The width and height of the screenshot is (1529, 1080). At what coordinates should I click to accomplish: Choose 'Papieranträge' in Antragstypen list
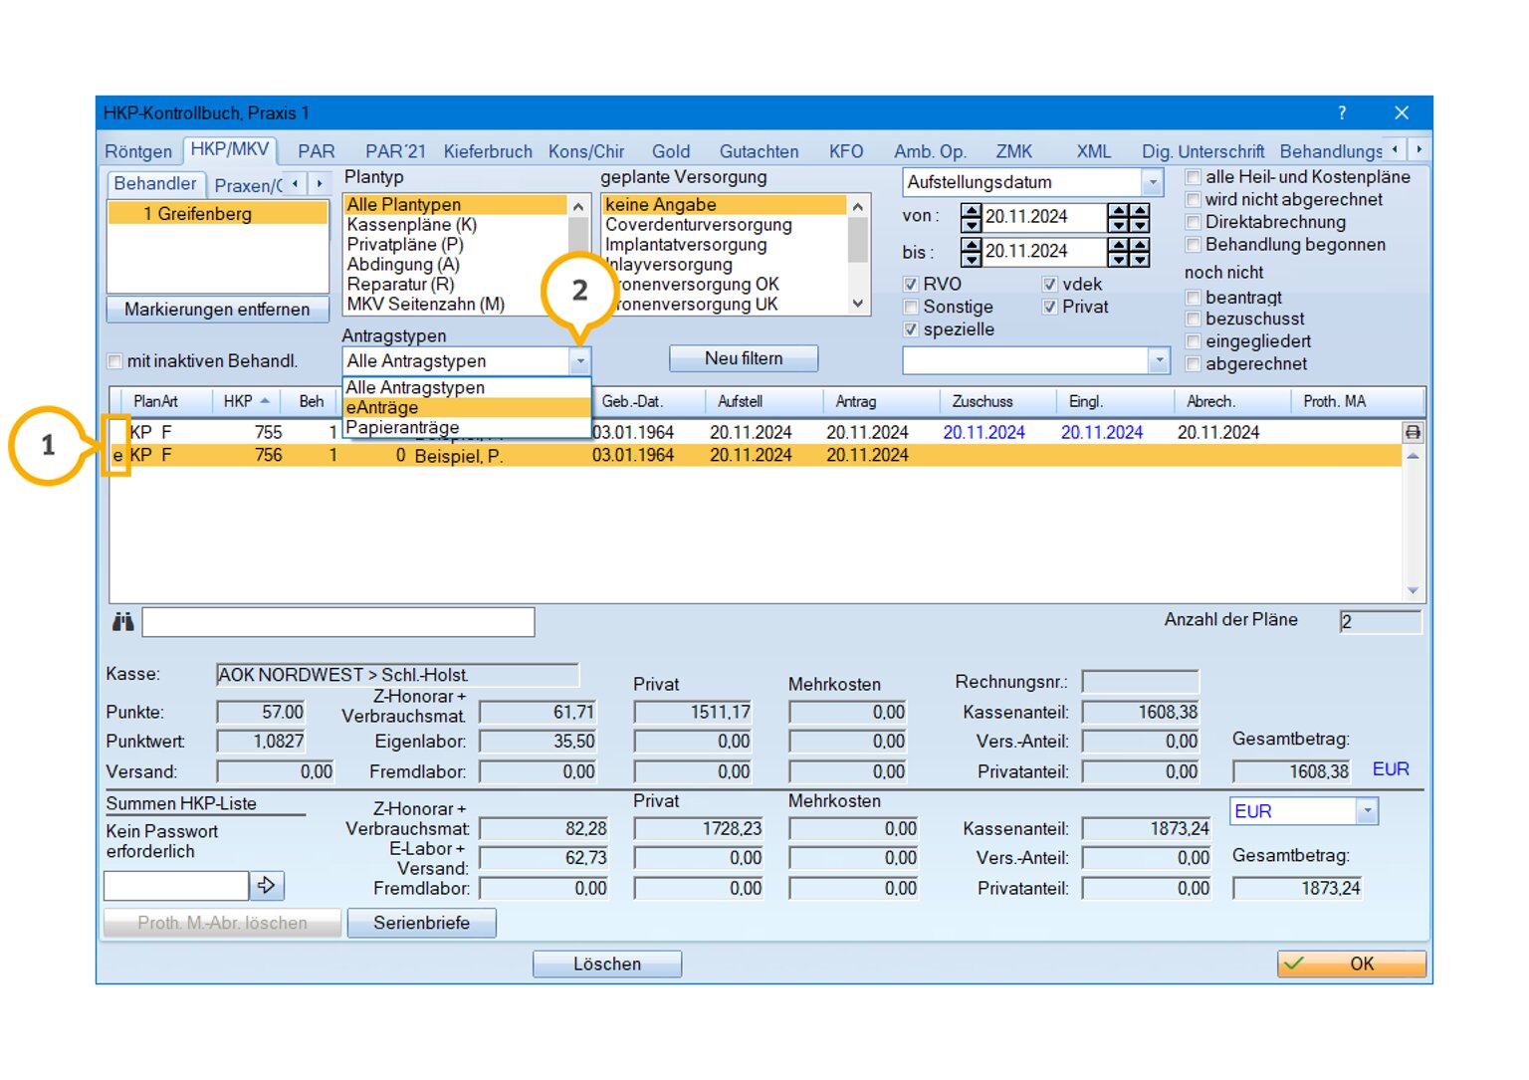point(466,427)
